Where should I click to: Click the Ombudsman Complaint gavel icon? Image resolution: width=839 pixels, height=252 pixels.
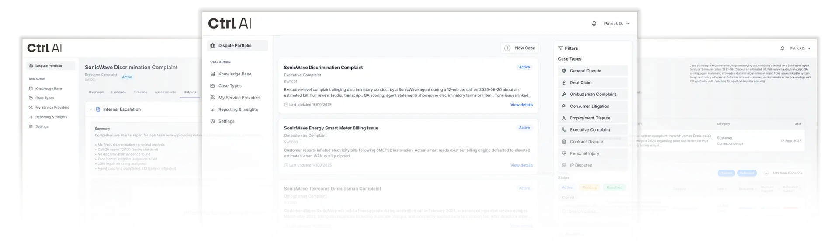click(564, 94)
